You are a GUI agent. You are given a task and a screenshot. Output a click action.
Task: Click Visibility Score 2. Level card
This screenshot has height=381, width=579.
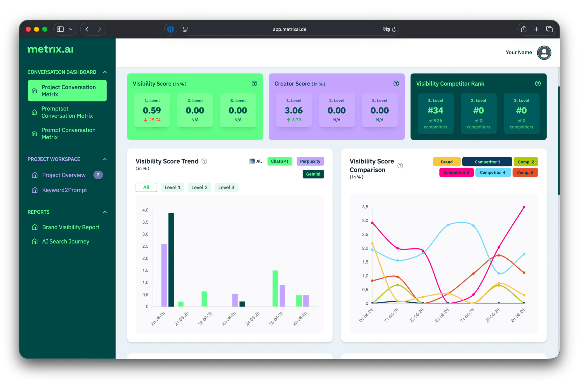[x=195, y=110]
